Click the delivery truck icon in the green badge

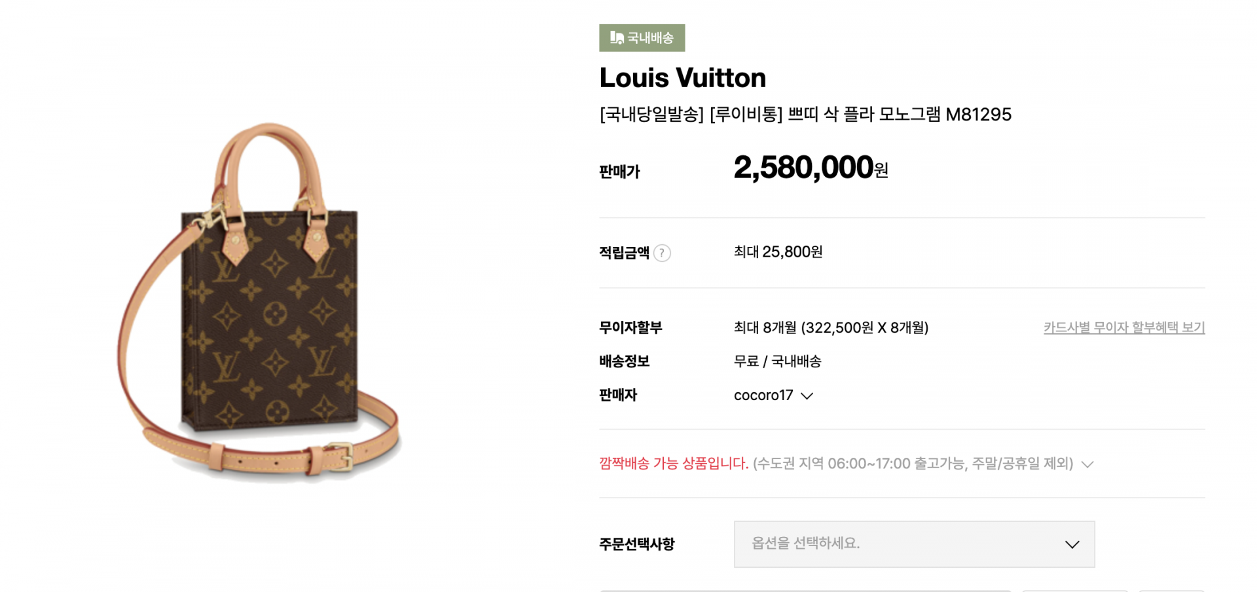616,38
